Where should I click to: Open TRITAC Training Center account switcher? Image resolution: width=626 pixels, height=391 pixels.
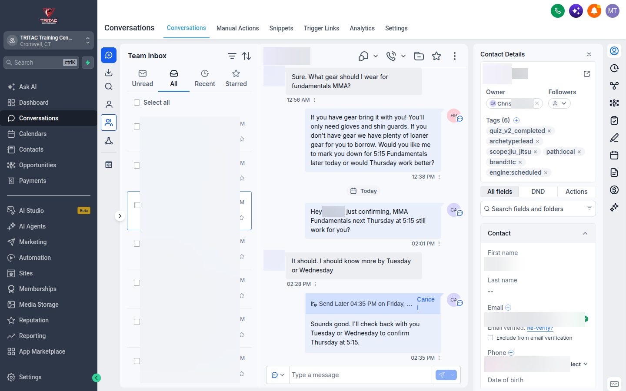tap(49, 41)
